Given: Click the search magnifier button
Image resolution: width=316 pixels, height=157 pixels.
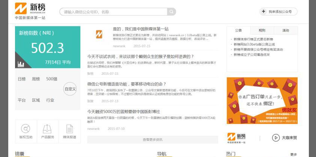Looking at the screenshot, I should coord(171,12).
